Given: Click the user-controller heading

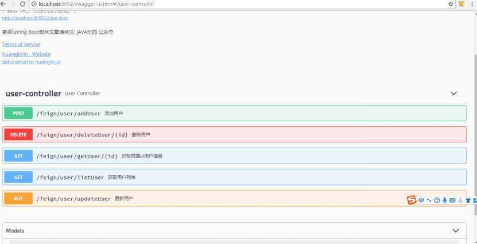Looking at the screenshot, I should tap(33, 94).
